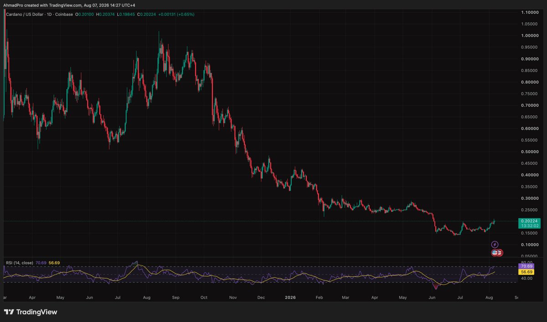Click the TradingView logo at bottom left
Image resolution: width=547 pixels, height=322 pixels.
(31, 312)
